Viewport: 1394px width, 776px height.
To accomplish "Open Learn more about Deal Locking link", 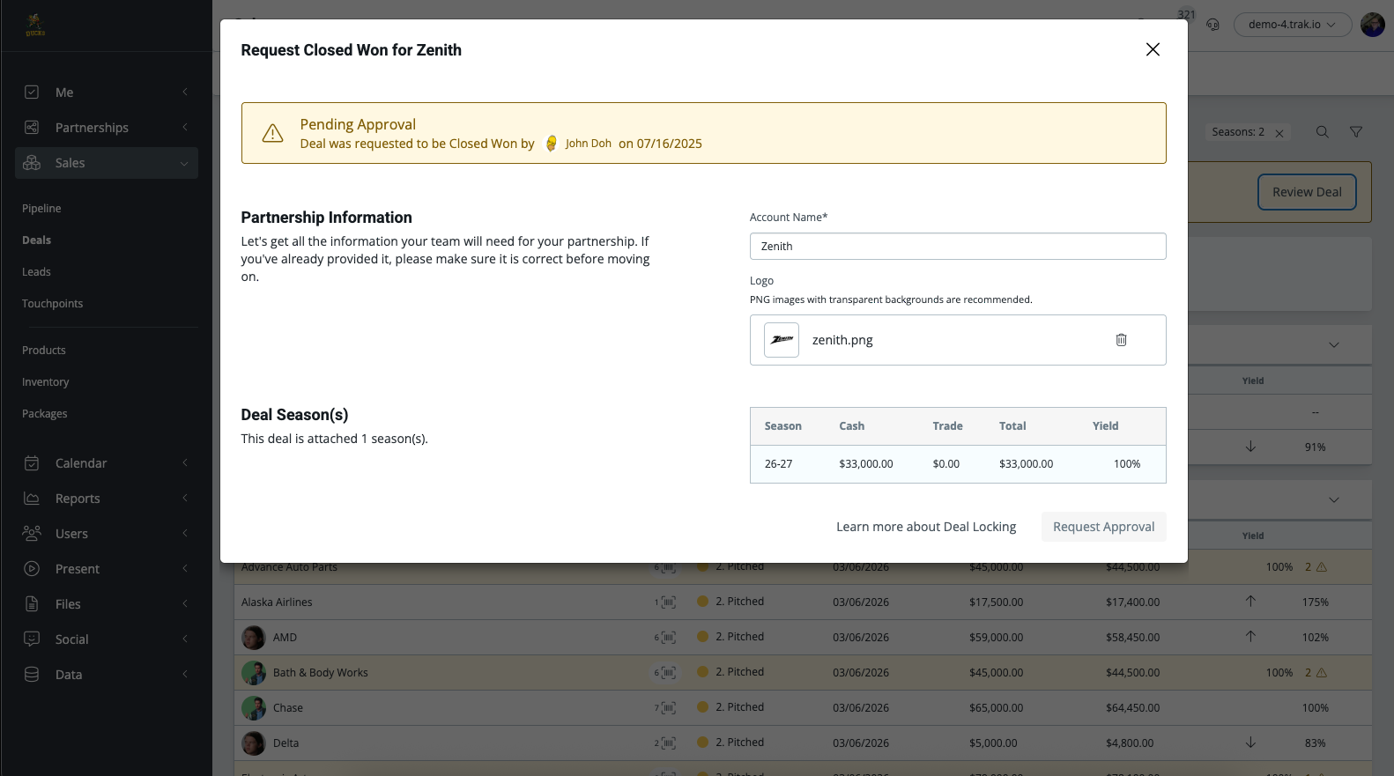I will pos(926,527).
